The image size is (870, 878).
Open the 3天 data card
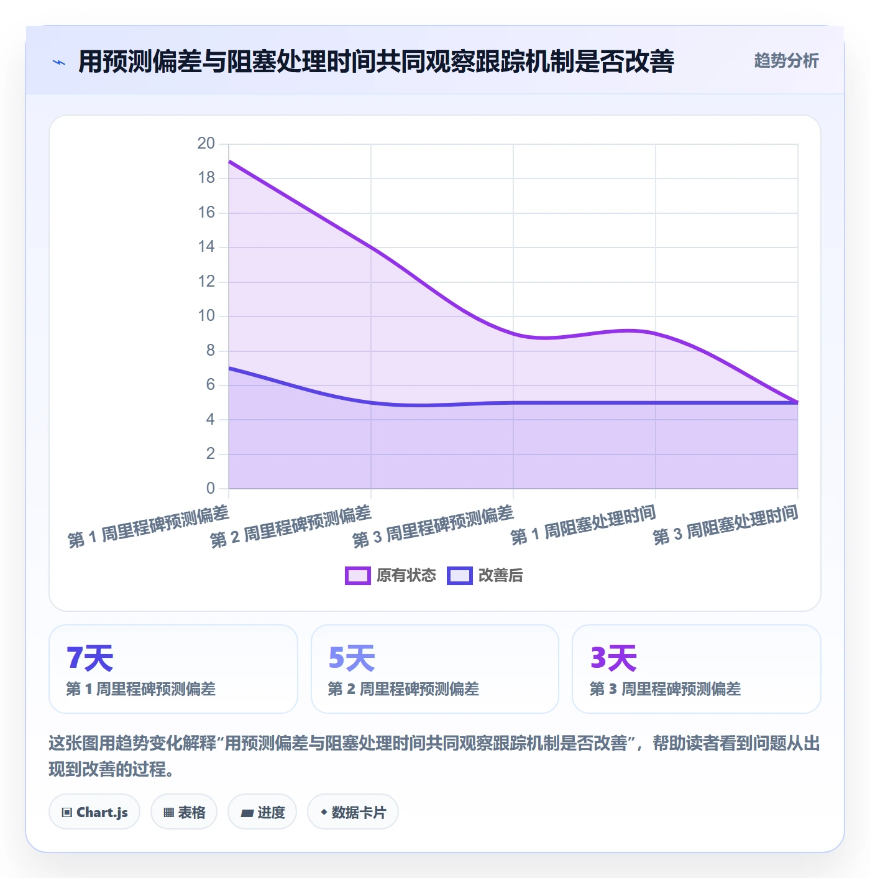point(697,669)
